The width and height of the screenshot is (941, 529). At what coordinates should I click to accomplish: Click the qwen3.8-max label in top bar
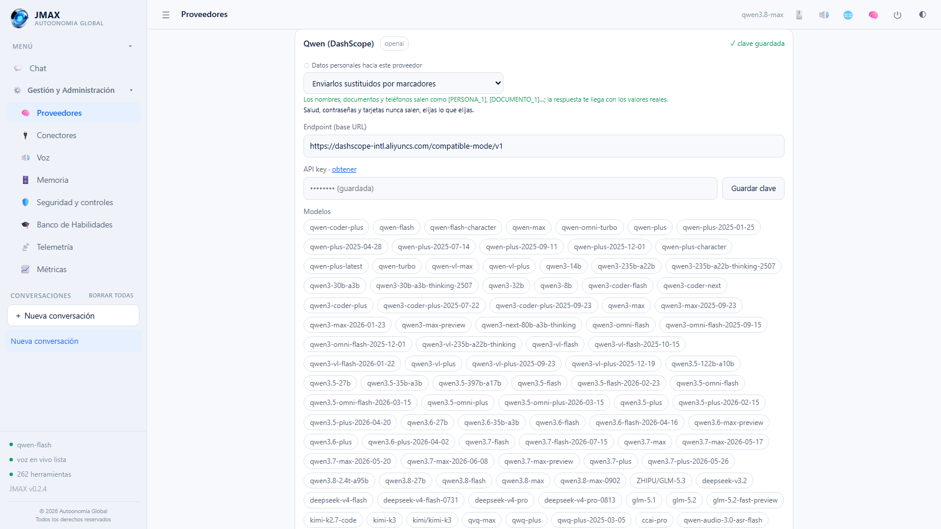click(762, 15)
